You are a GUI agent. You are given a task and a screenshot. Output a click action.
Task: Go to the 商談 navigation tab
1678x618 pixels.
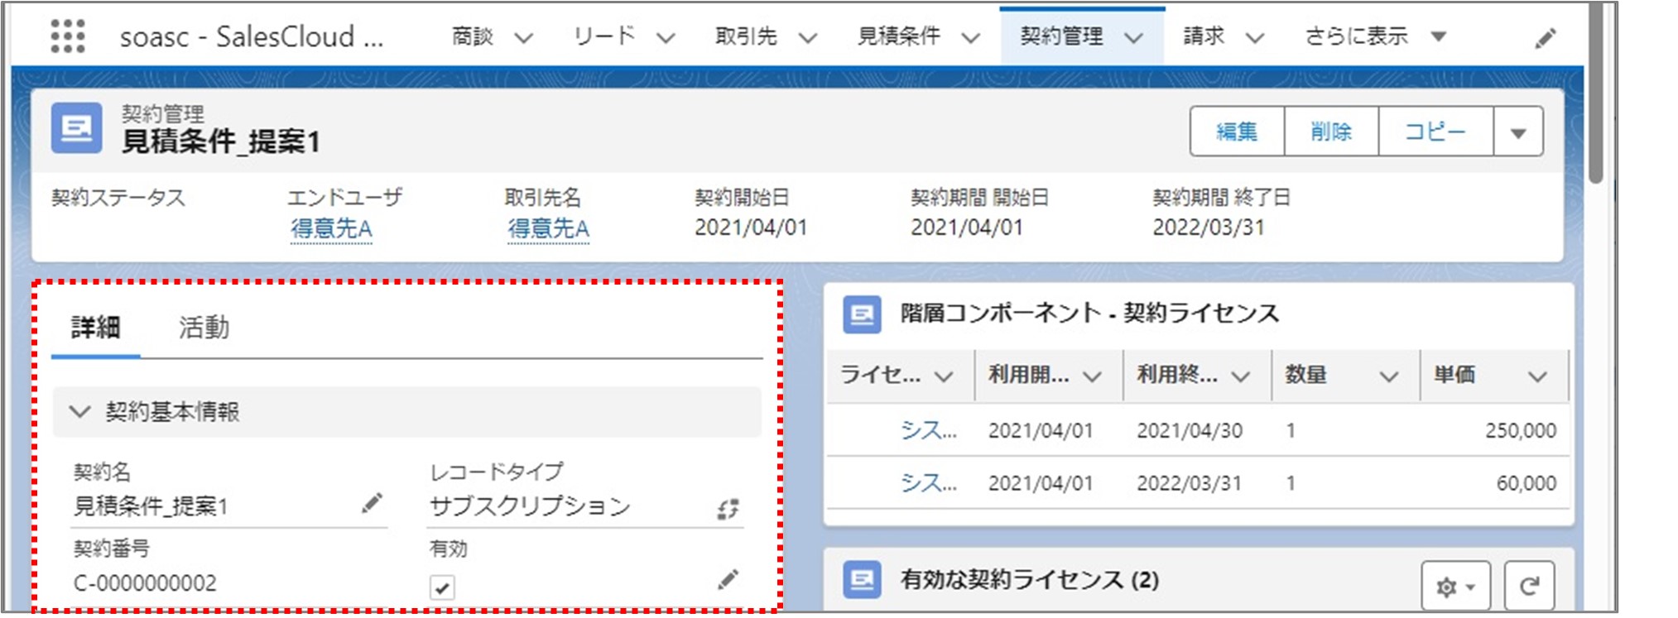pos(473,36)
